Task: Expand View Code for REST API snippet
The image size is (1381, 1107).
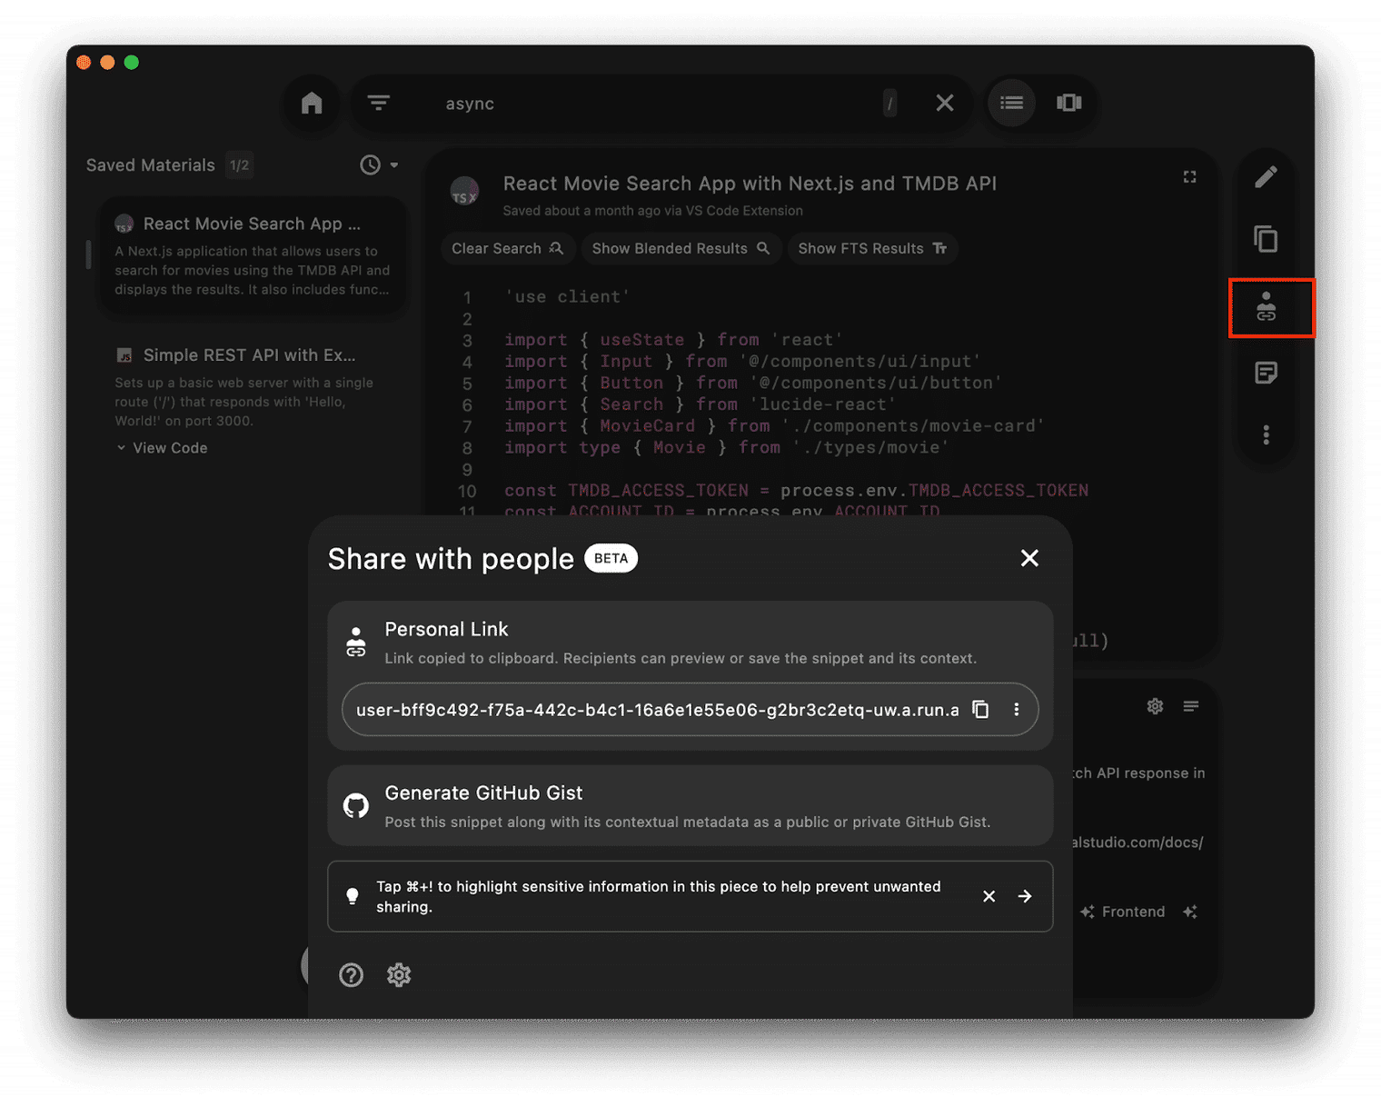Action: (162, 448)
